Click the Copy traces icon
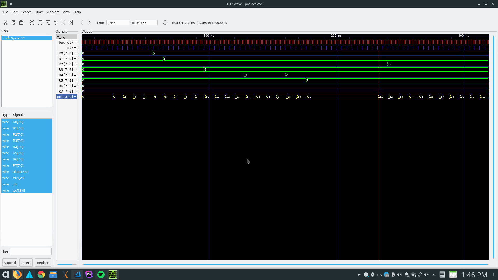This screenshot has width=498, height=280. click(13, 23)
